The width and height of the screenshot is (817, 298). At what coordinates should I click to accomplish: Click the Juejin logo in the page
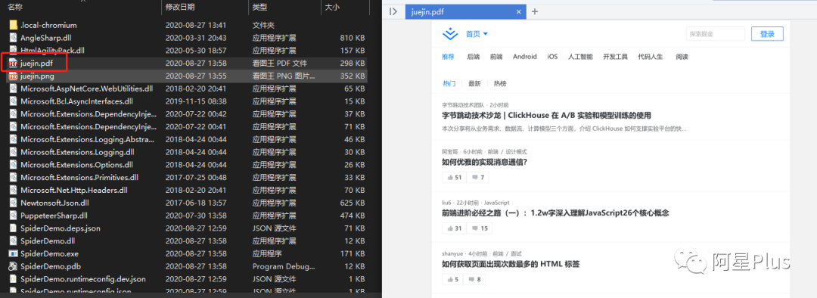pyautogui.click(x=449, y=34)
